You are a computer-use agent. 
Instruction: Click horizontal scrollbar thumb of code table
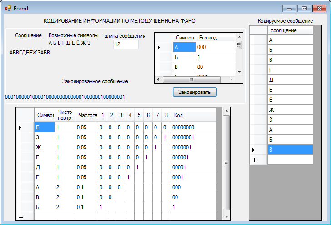coord(191,80)
